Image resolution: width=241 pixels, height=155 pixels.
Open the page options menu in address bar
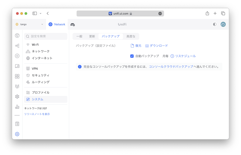tap(160, 14)
